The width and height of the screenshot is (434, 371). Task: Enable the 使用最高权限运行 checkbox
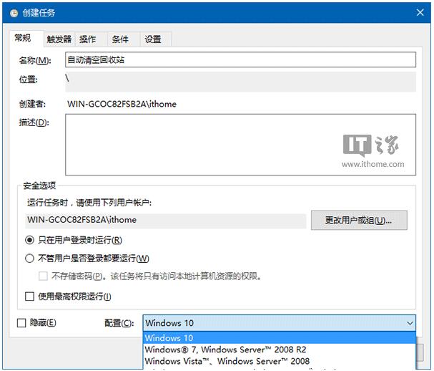point(30,296)
